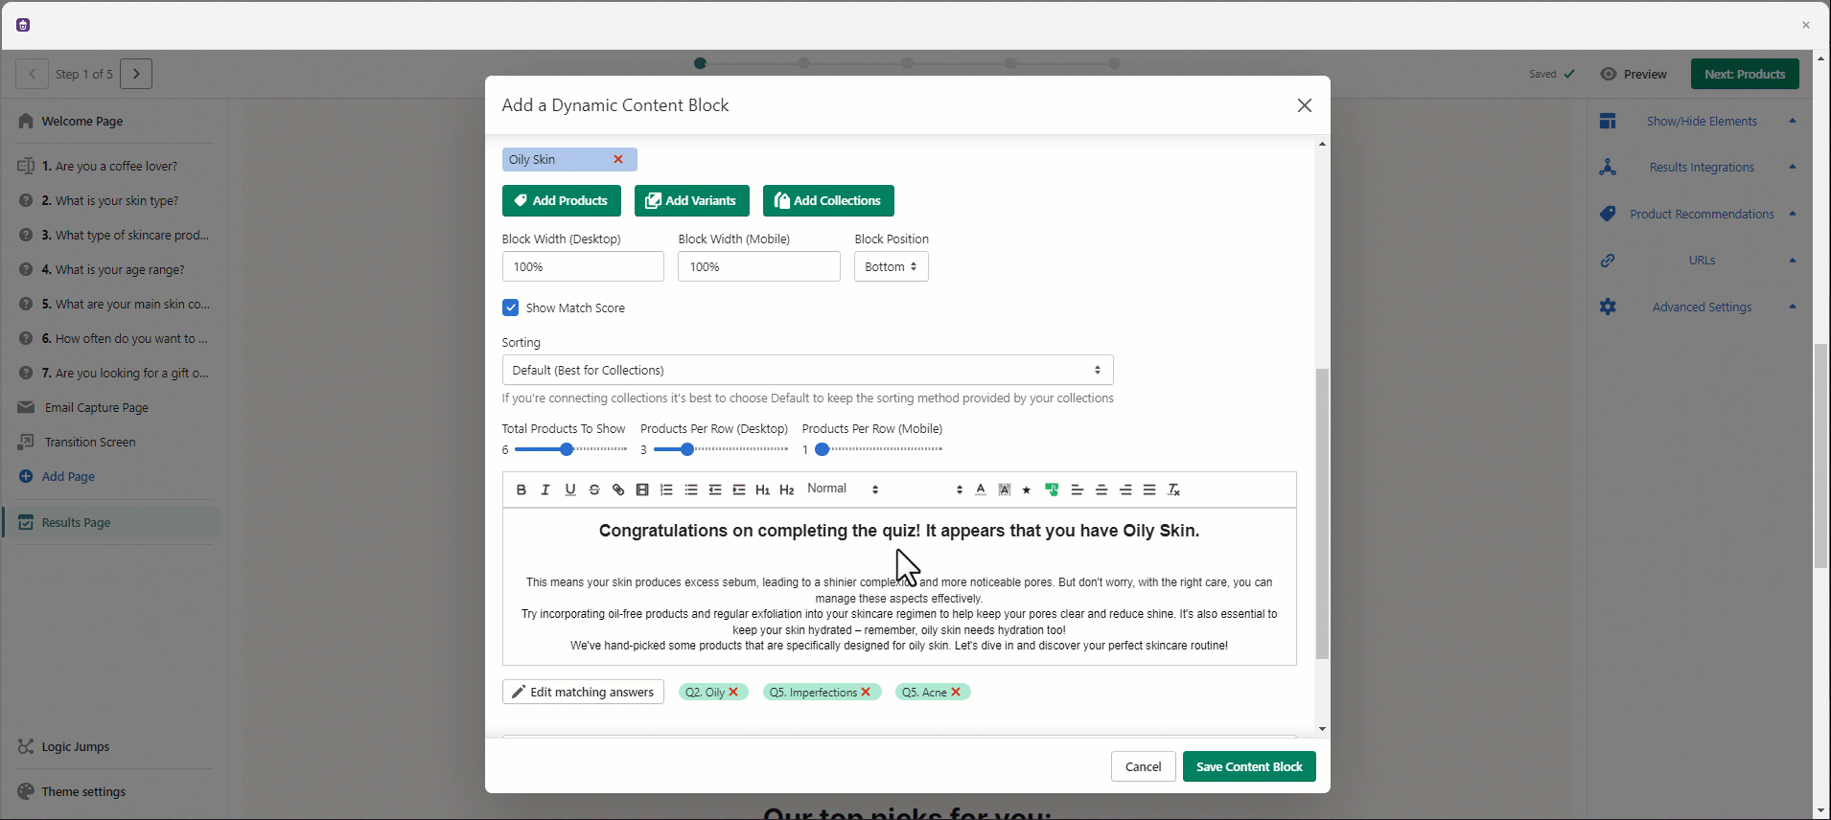
Task: Close the Dynamic Content Block dialog
Action: click(1304, 105)
